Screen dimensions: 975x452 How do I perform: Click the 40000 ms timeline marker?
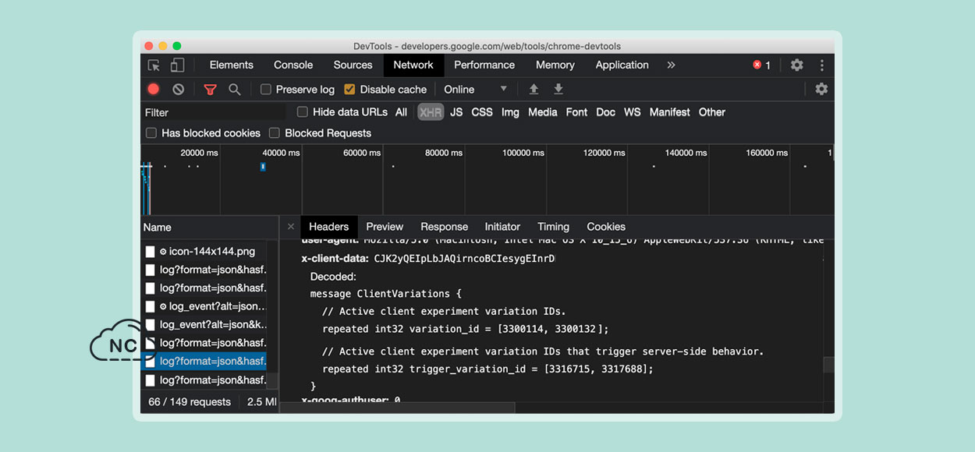tap(281, 153)
